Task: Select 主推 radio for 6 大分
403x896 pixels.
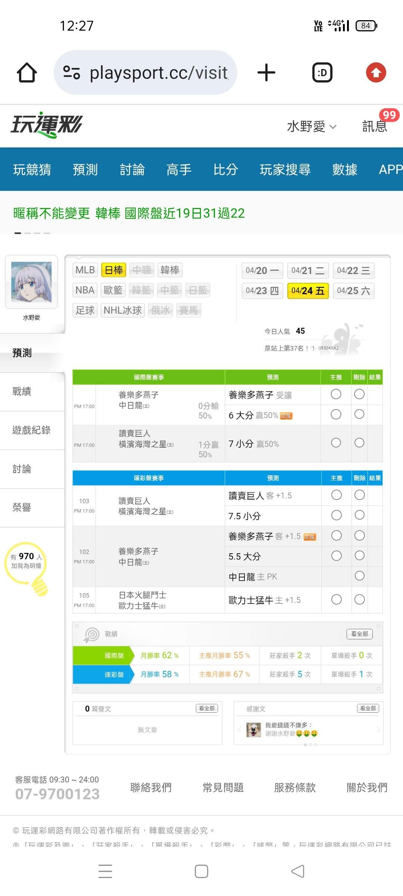Action: tap(336, 414)
